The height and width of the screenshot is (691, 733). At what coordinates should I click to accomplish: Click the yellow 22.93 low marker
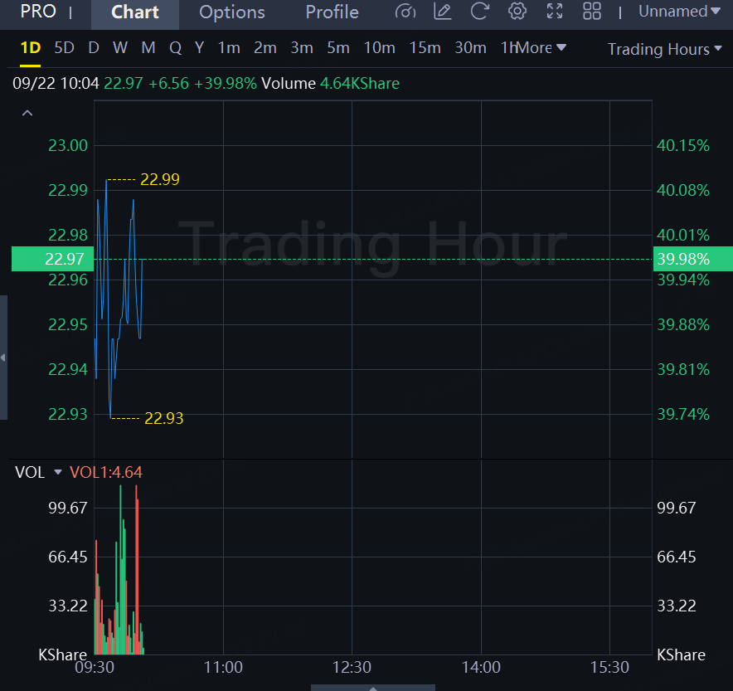163,418
